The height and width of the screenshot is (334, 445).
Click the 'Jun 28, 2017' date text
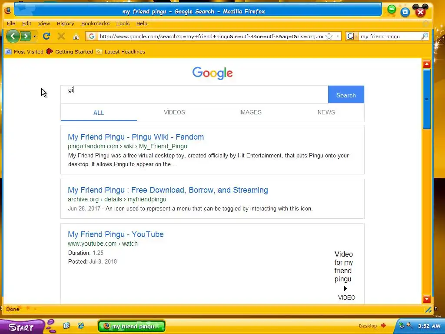(84, 208)
